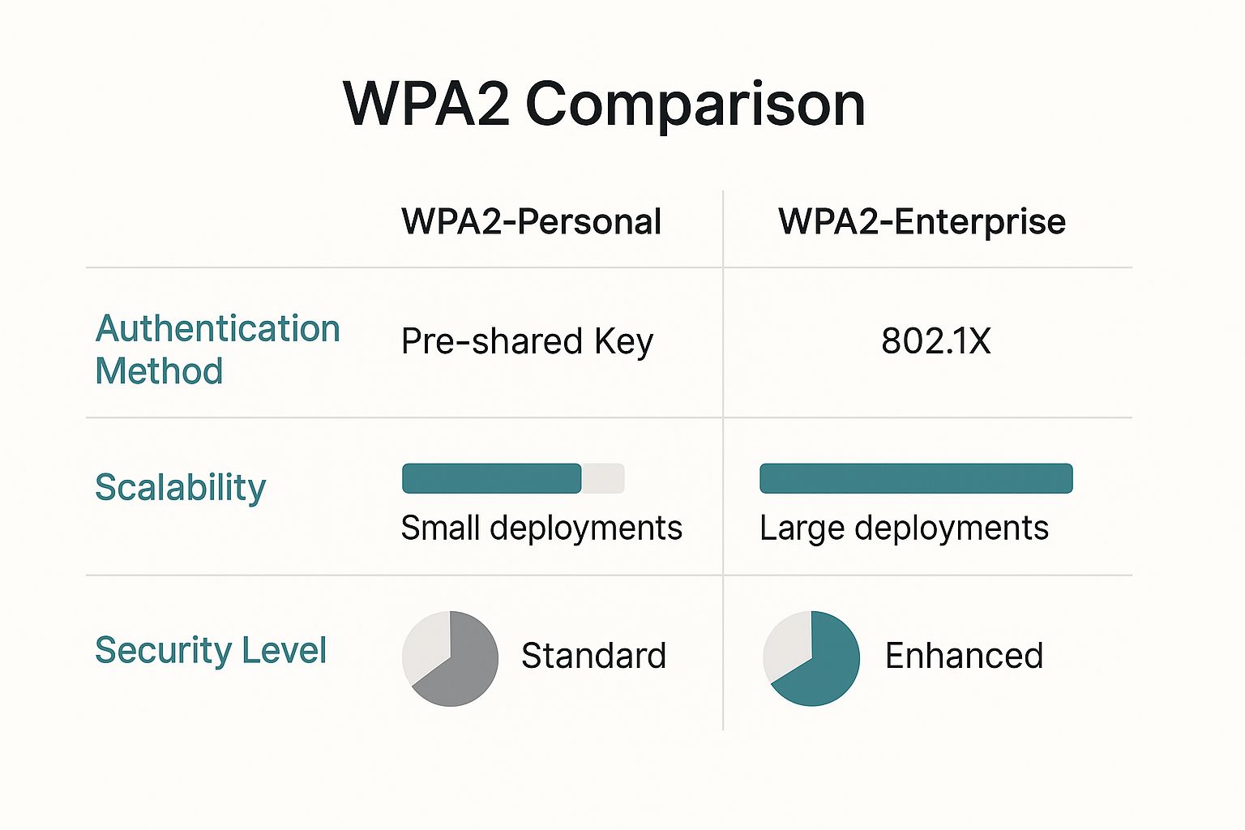Click the WPA2 Comparison title
This screenshot has width=1245, height=830.
pyautogui.click(x=605, y=104)
